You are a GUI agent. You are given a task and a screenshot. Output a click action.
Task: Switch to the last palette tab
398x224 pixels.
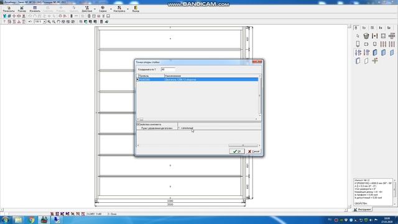[389, 27]
